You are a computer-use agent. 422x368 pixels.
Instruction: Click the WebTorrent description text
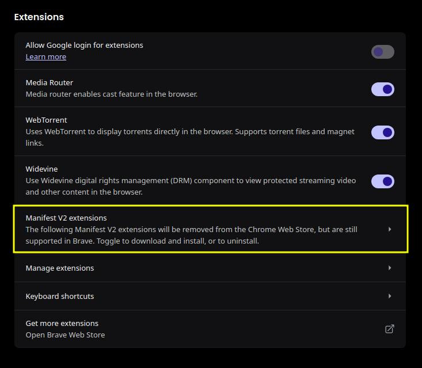190,137
